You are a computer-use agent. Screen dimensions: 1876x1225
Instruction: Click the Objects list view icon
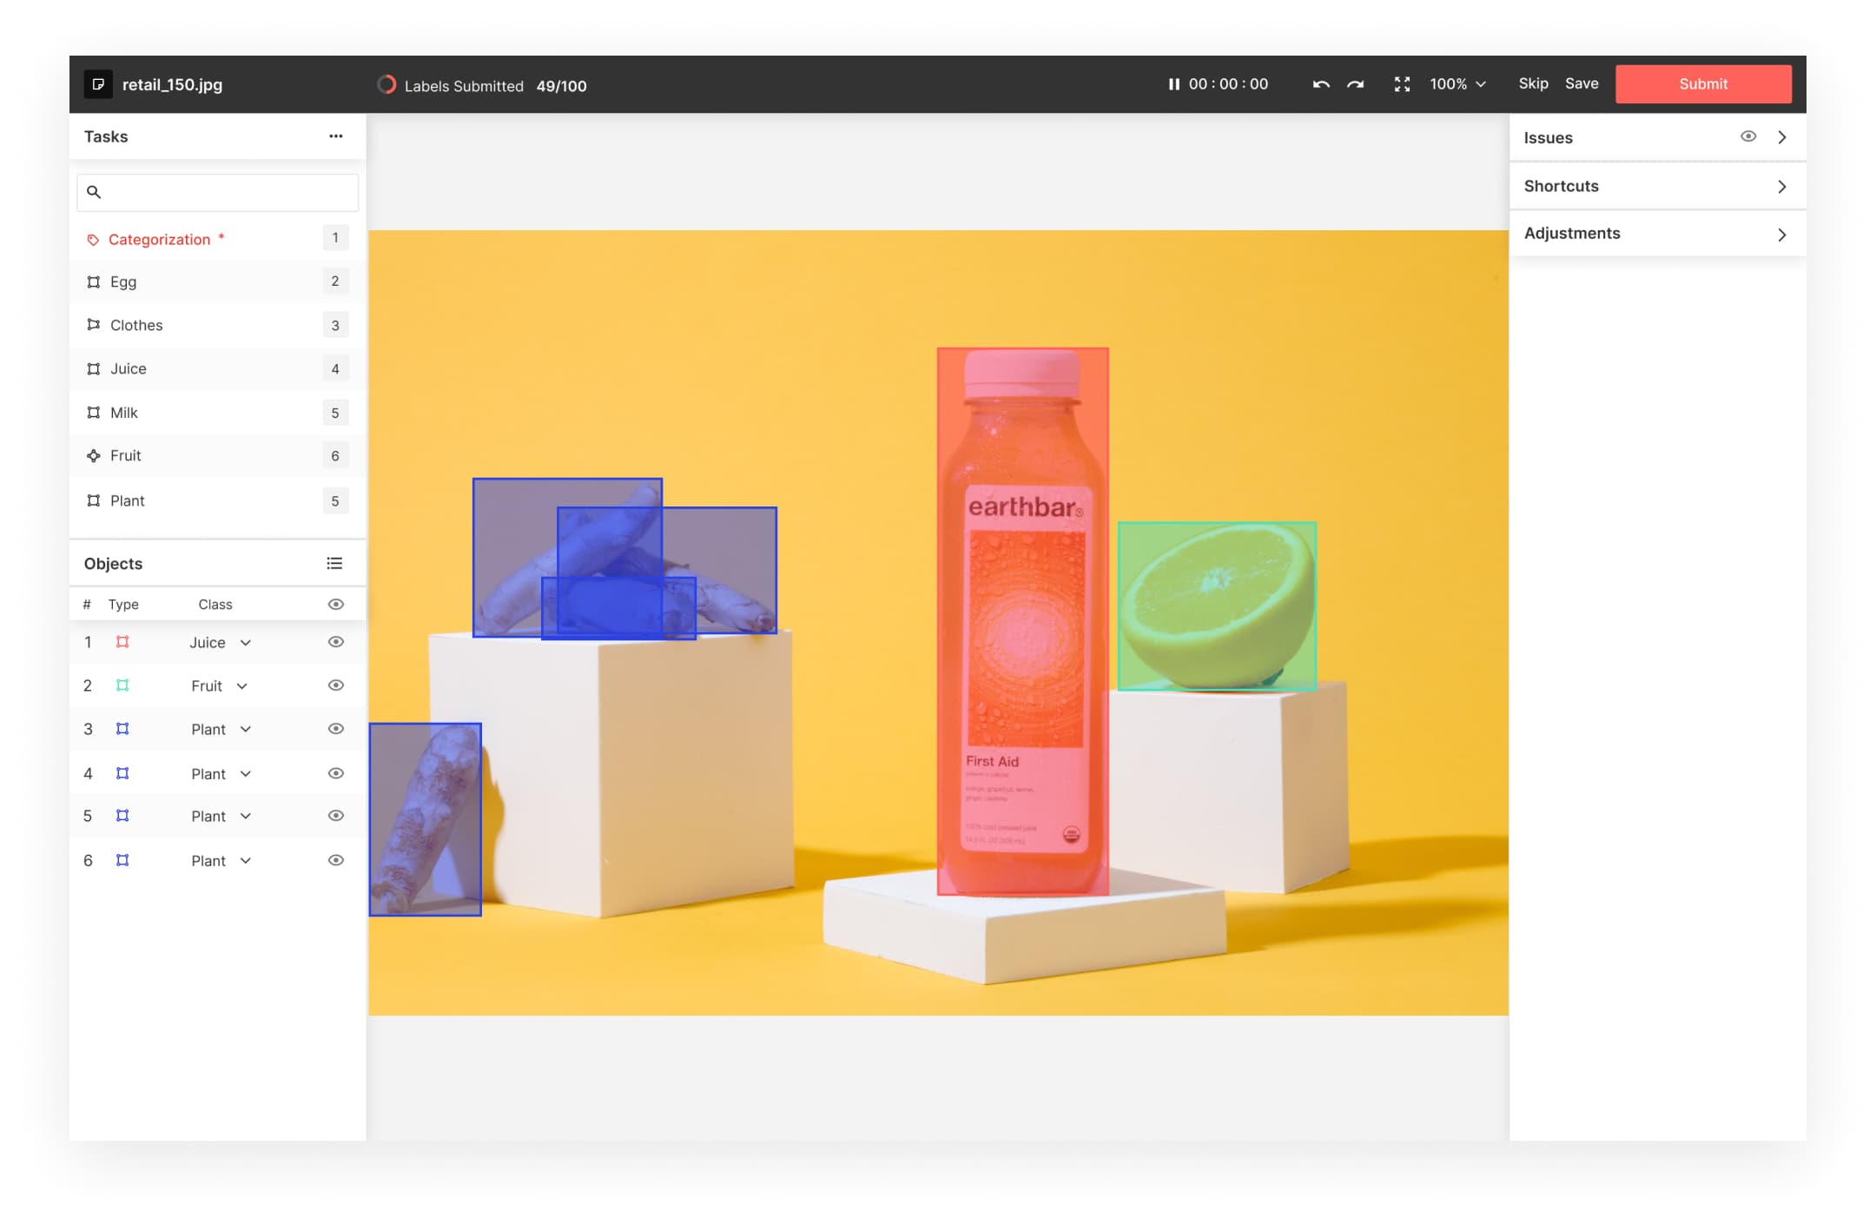pyautogui.click(x=334, y=564)
